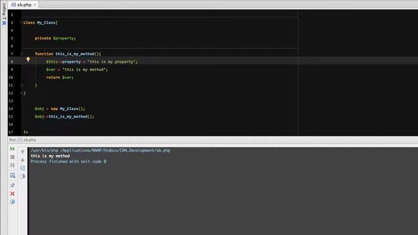The image size is (418, 235).
Task: Open the Project tool window tab
Action: 4,11
